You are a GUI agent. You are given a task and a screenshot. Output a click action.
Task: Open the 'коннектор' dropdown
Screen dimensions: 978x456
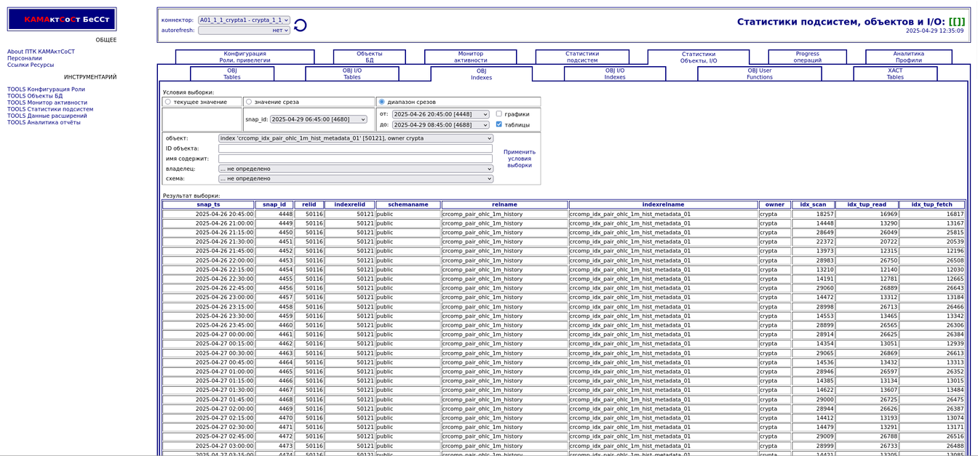[x=244, y=20]
